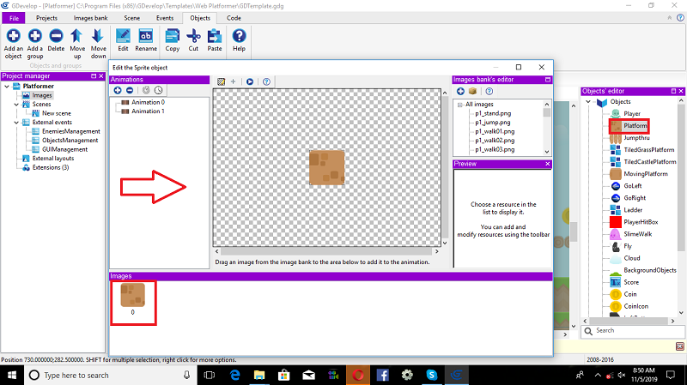The width and height of the screenshot is (687, 385).
Task: Open File Explorer from the taskbar
Action: [x=259, y=375]
